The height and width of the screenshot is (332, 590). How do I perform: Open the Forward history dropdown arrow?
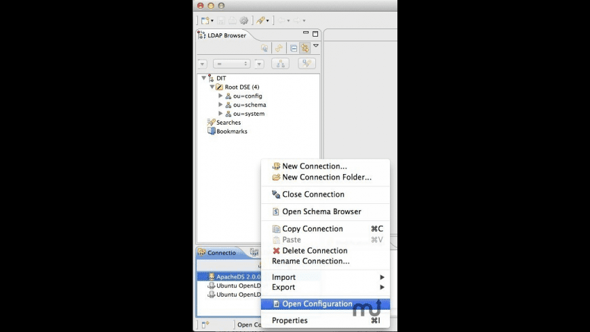click(x=304, y=21)
